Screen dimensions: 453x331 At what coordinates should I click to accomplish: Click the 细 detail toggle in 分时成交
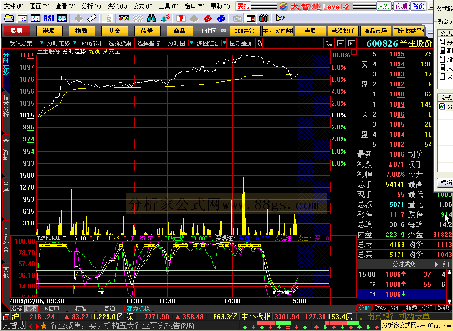(446, 264)
